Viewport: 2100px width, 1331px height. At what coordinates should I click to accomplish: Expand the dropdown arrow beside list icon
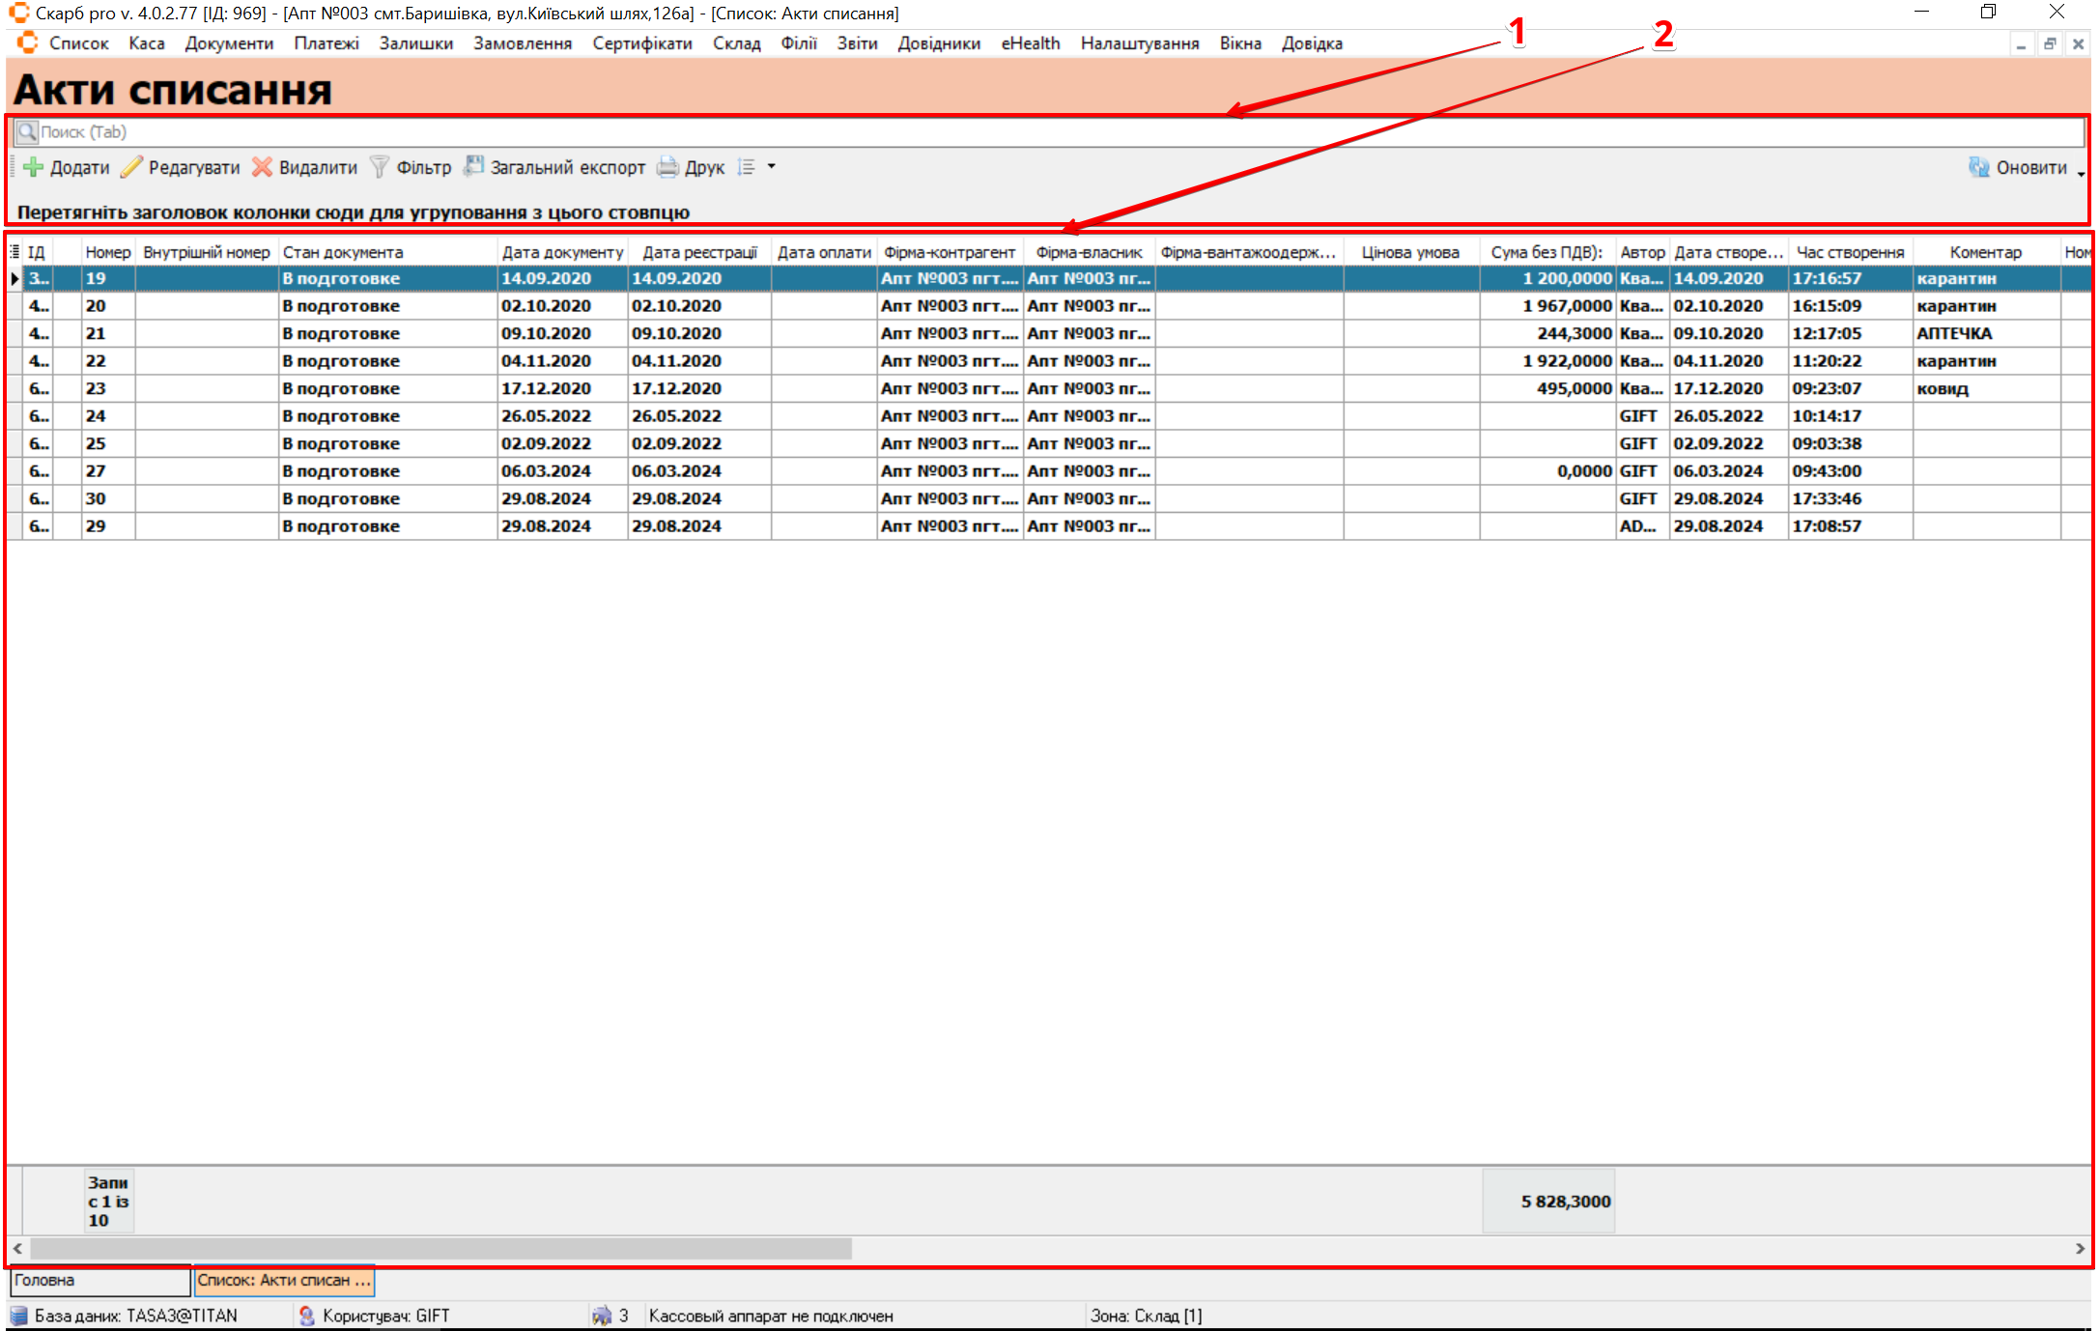771,167
